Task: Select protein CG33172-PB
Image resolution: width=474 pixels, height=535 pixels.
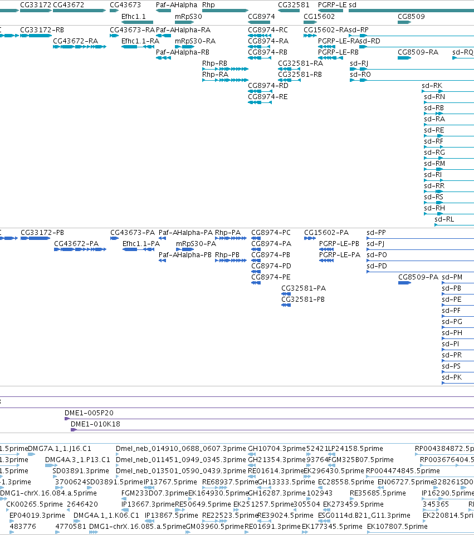Action: tap(42, 233)
